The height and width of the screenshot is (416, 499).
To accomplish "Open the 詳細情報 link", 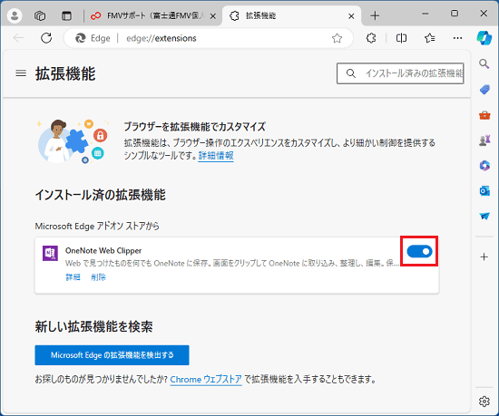I will point(216,156).
